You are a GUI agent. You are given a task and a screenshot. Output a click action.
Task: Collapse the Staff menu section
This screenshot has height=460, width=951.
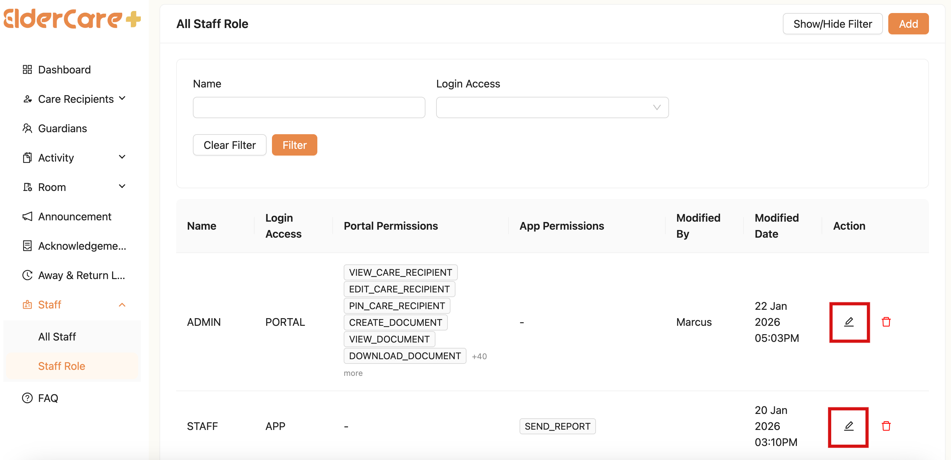(122, 305)
